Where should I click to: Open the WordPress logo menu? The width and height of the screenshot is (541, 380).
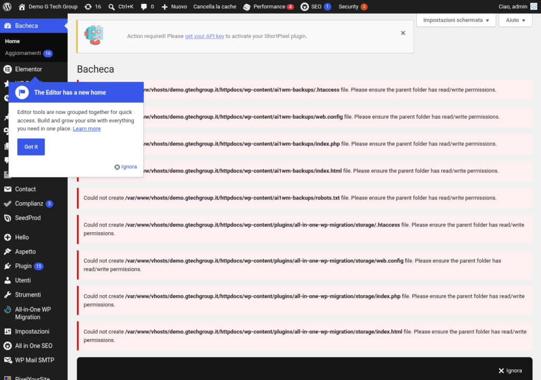(7, 6)
